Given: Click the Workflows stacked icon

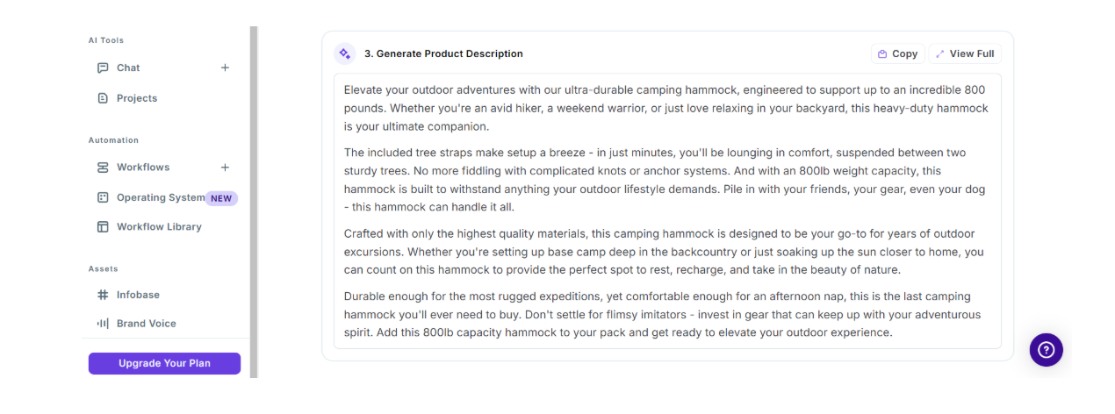Looking at the screenshot, I should pyautogui.click(x=103, y=168).
